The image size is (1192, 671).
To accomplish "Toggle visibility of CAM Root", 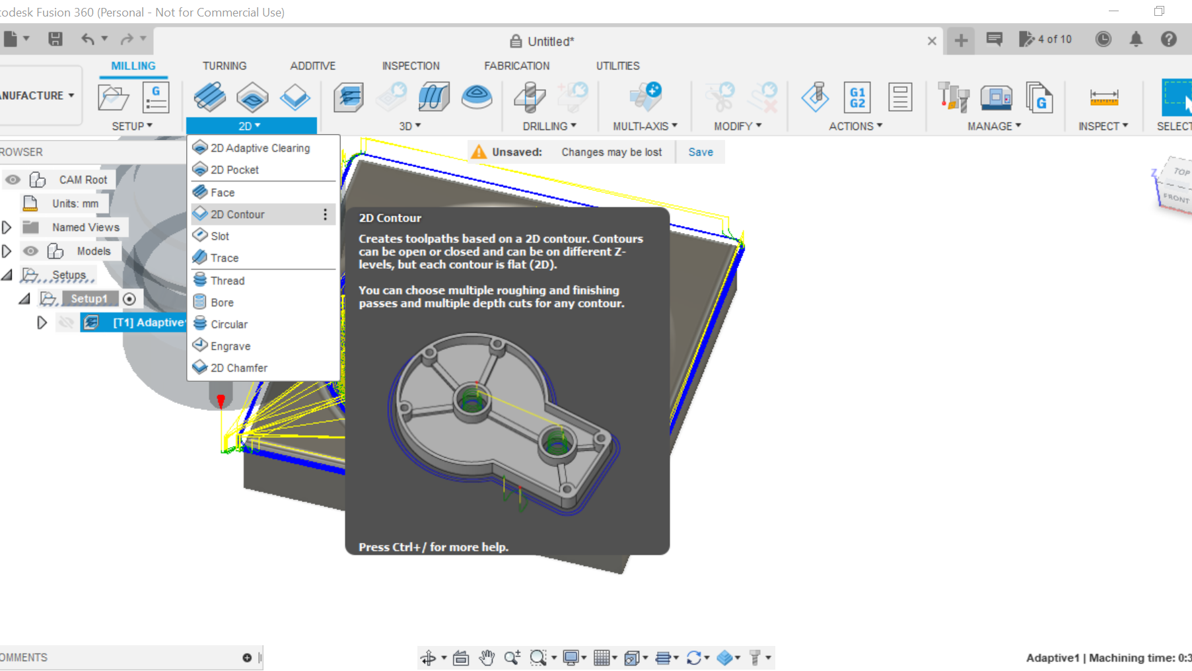I will (13, 180).
